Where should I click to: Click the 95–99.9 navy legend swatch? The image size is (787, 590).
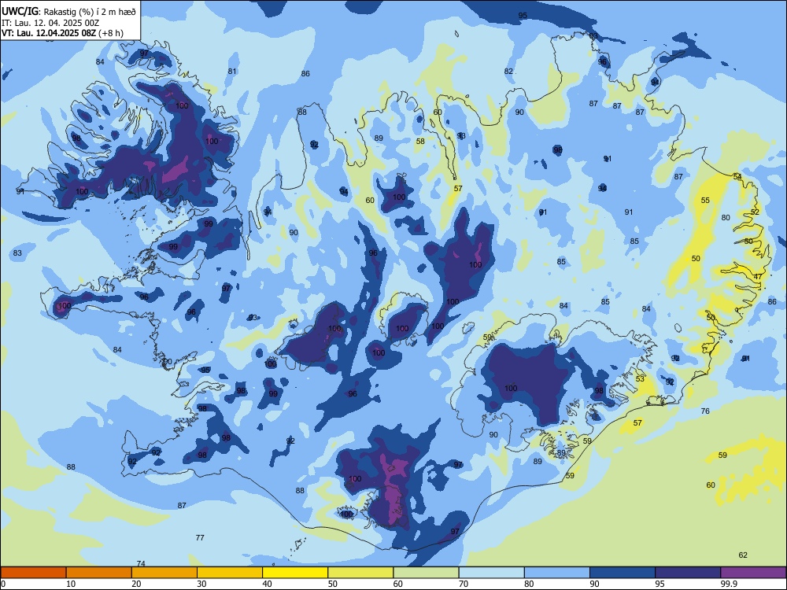click(688, 573)
